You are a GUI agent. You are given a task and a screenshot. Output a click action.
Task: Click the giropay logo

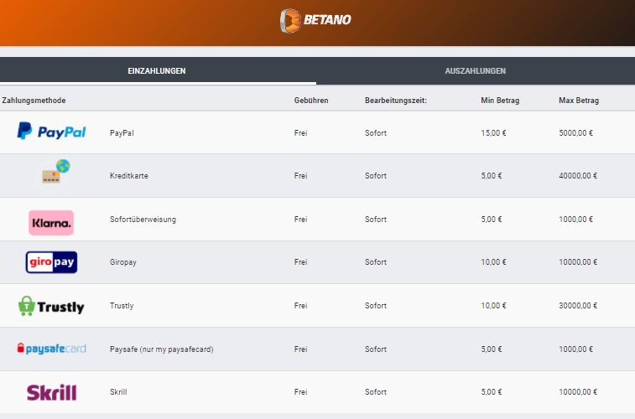(51, 262)
